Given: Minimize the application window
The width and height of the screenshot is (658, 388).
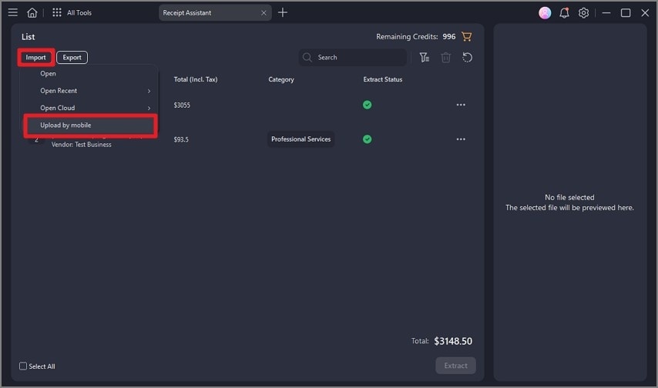Looking at the screenshot, I should coord(606,13).
